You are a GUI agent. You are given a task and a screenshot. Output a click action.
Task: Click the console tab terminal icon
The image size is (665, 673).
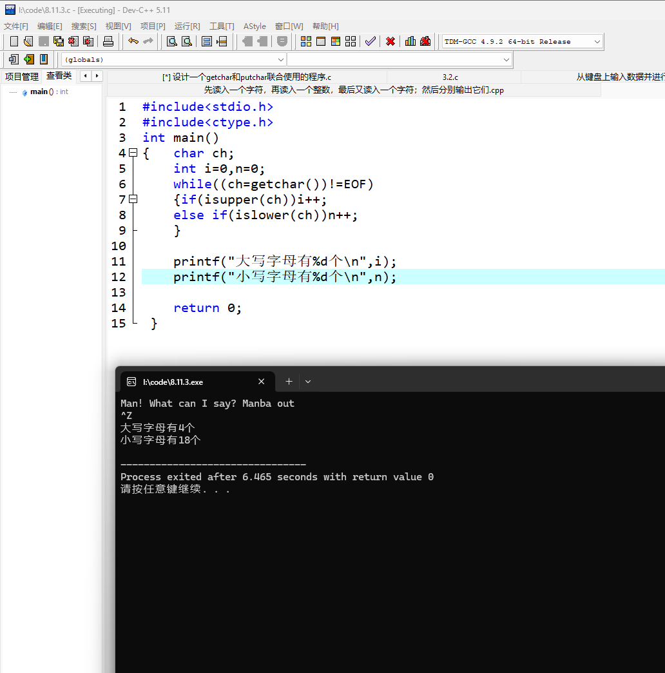coord(131,382)
